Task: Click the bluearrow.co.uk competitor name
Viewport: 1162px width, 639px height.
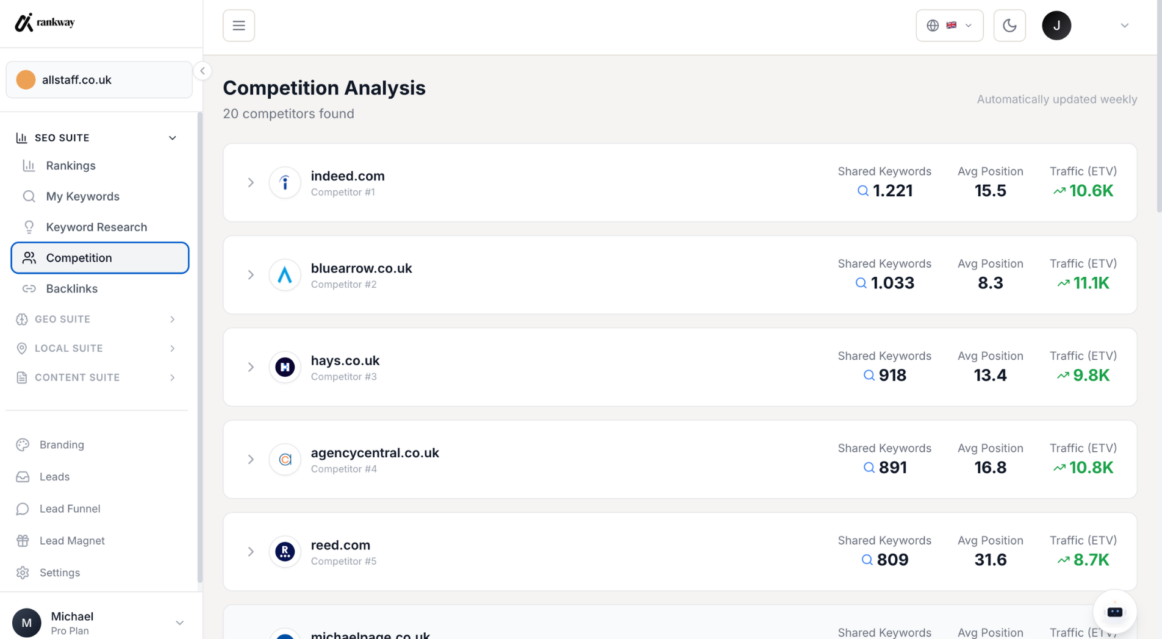Action: [362, 268]
